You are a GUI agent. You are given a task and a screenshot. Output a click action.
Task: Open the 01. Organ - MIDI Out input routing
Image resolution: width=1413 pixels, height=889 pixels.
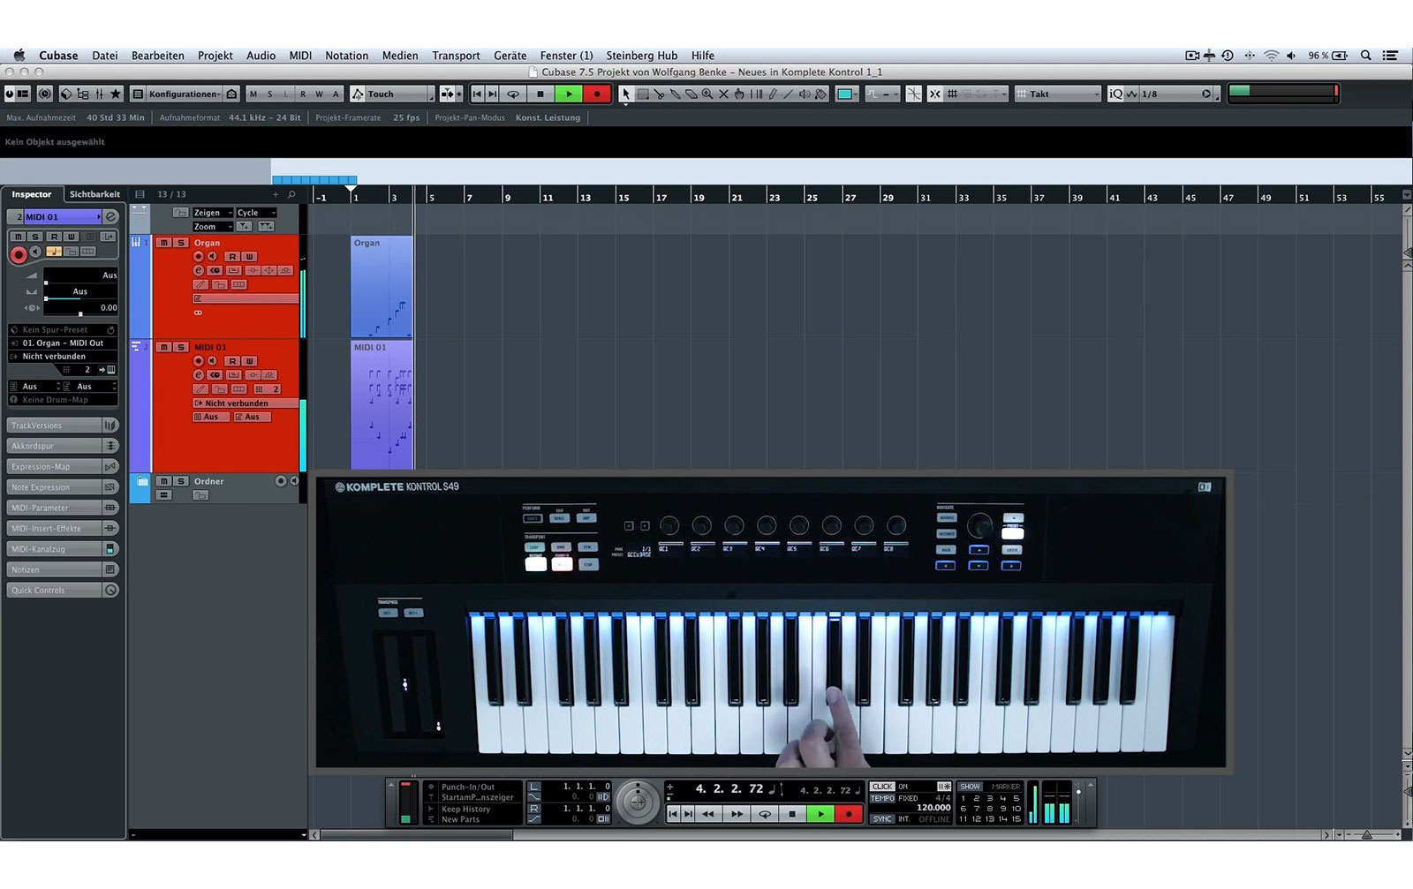[x=63, y=343]
